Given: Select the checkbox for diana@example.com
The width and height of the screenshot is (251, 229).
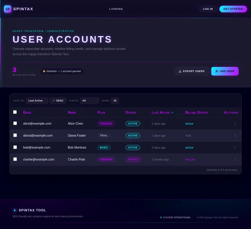Looking at the screenshot, I should [x=15, y=135].
